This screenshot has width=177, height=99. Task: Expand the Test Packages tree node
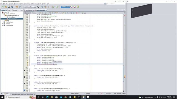(3, 22)
